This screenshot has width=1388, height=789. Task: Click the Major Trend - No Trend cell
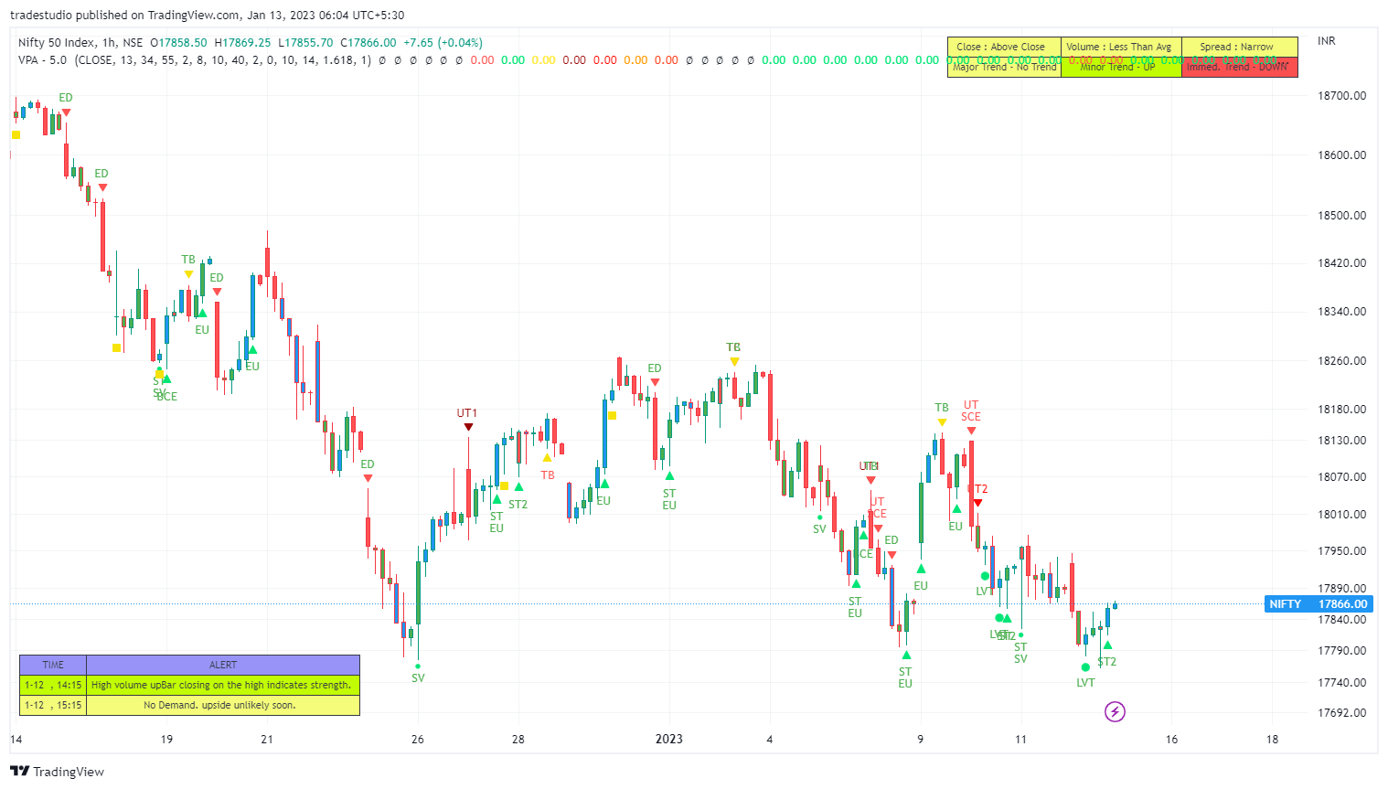[x=1004, y=67]
